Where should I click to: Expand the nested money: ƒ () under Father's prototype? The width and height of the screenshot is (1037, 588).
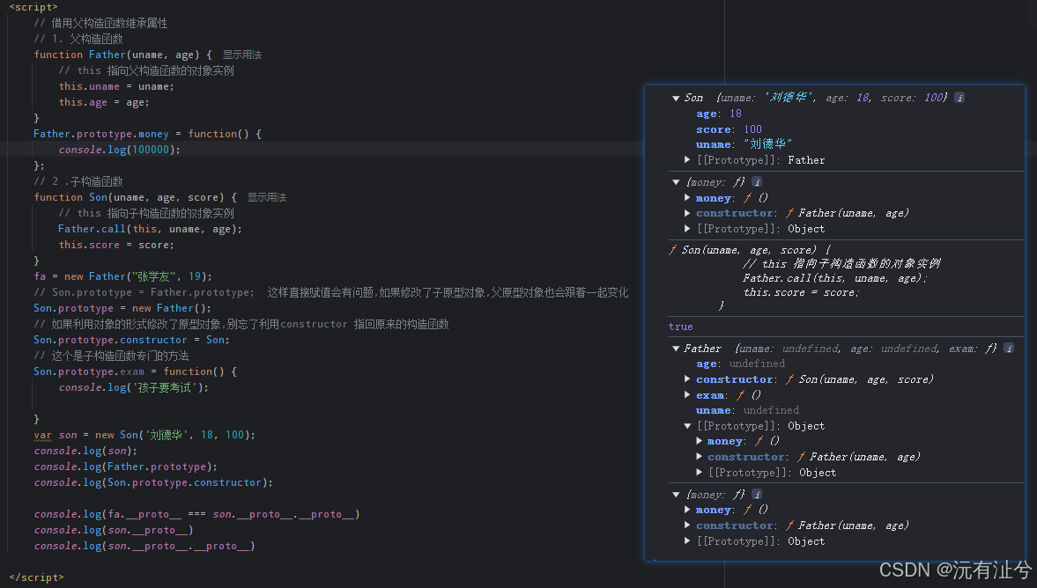(x=699, y=441)
